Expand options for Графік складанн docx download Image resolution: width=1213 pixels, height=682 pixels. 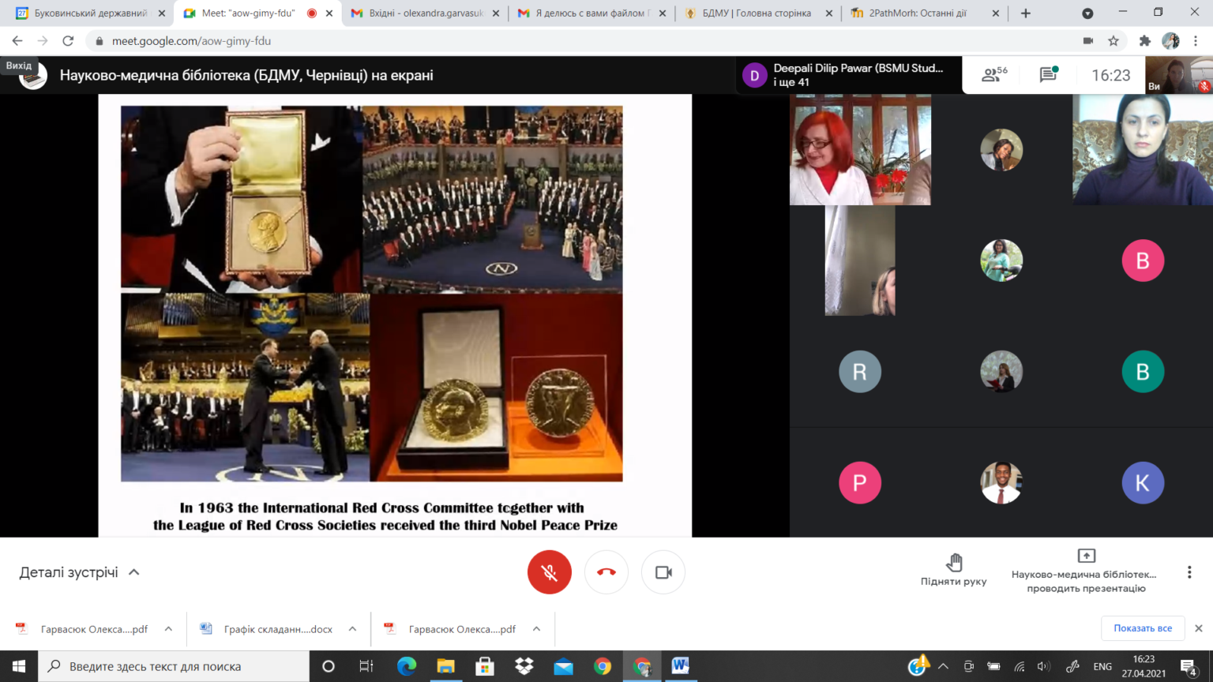[352, 629]
